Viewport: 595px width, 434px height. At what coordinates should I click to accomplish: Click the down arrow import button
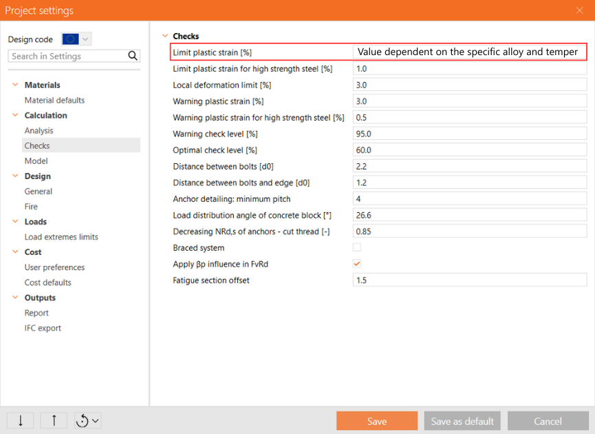[x=21, y=420]
